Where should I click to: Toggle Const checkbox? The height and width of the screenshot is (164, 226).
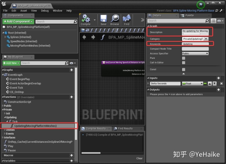click(184, 69)
